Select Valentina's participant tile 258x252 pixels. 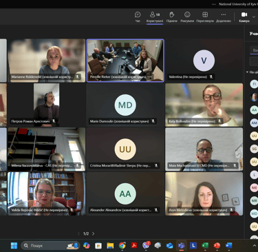tap(204, 61)
